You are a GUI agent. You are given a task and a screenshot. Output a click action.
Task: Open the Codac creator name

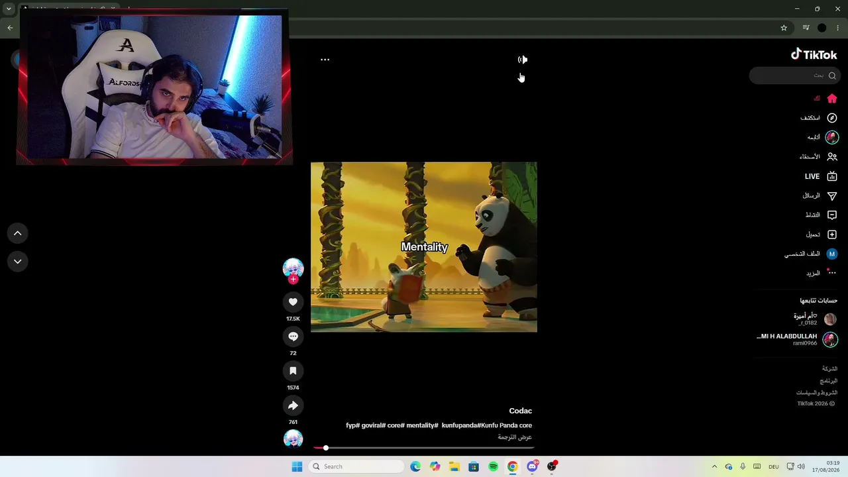point(521,411)
